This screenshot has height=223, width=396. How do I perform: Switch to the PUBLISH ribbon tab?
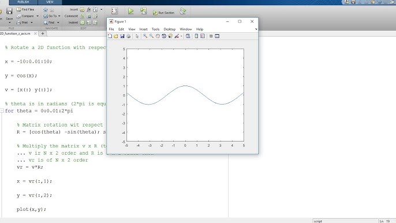point(23,2)
